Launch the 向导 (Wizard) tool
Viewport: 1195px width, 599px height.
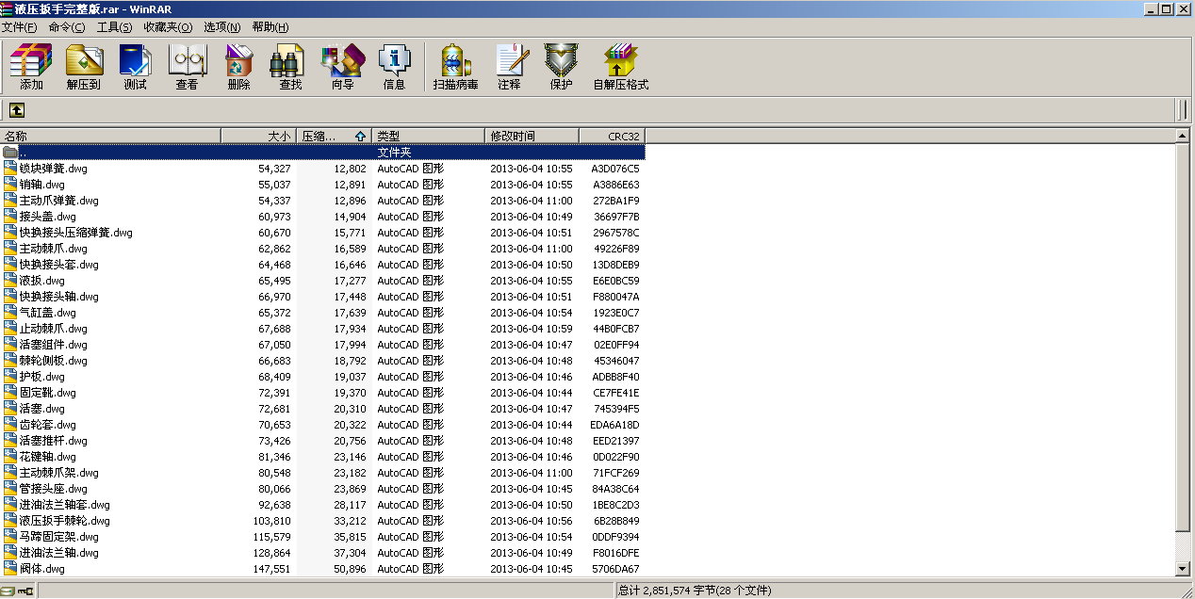[x=343, y=66]
